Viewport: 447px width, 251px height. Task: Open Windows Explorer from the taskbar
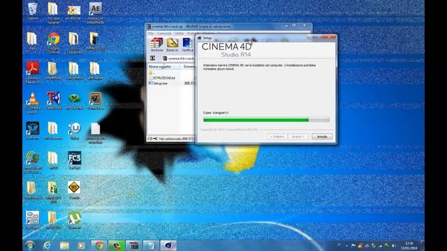tap(64, 245)
